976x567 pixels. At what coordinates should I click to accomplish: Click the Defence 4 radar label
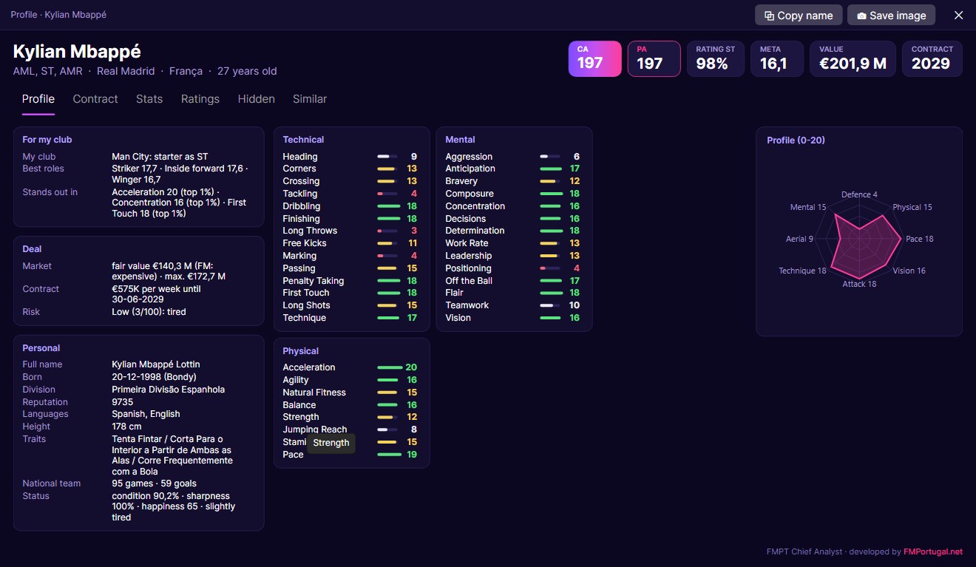(x=859, y=194)
